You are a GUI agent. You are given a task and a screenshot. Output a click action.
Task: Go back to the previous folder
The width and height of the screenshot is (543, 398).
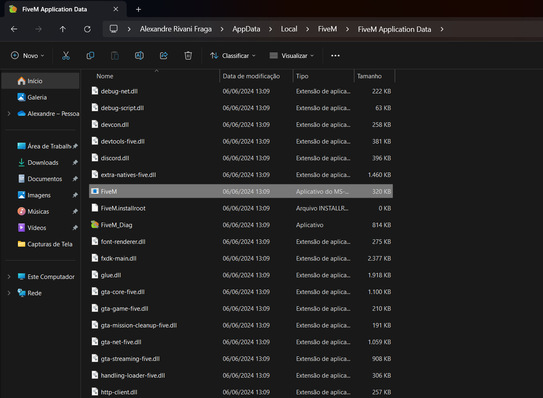[x=14, y=29]
